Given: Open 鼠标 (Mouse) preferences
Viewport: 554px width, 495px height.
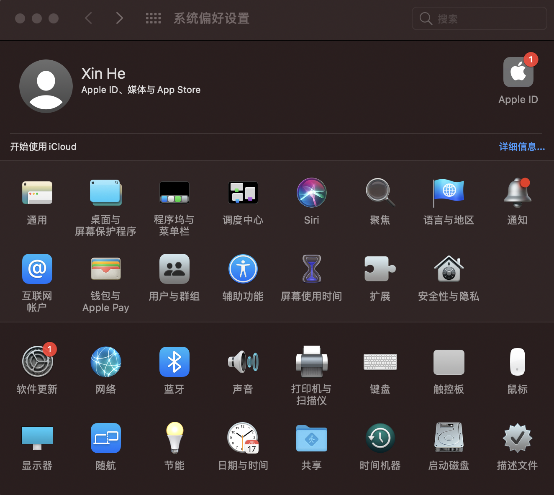Looking at the screenshot, I should [x=518, y=362].
